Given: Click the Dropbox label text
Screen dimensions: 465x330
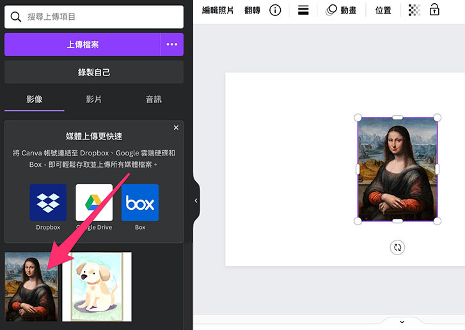Looking at the screenshot, I should click(48, 228).
